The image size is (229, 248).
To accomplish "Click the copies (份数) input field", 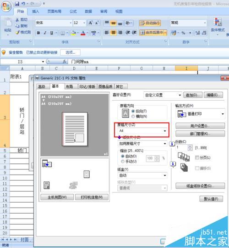I will coord(182,147).
